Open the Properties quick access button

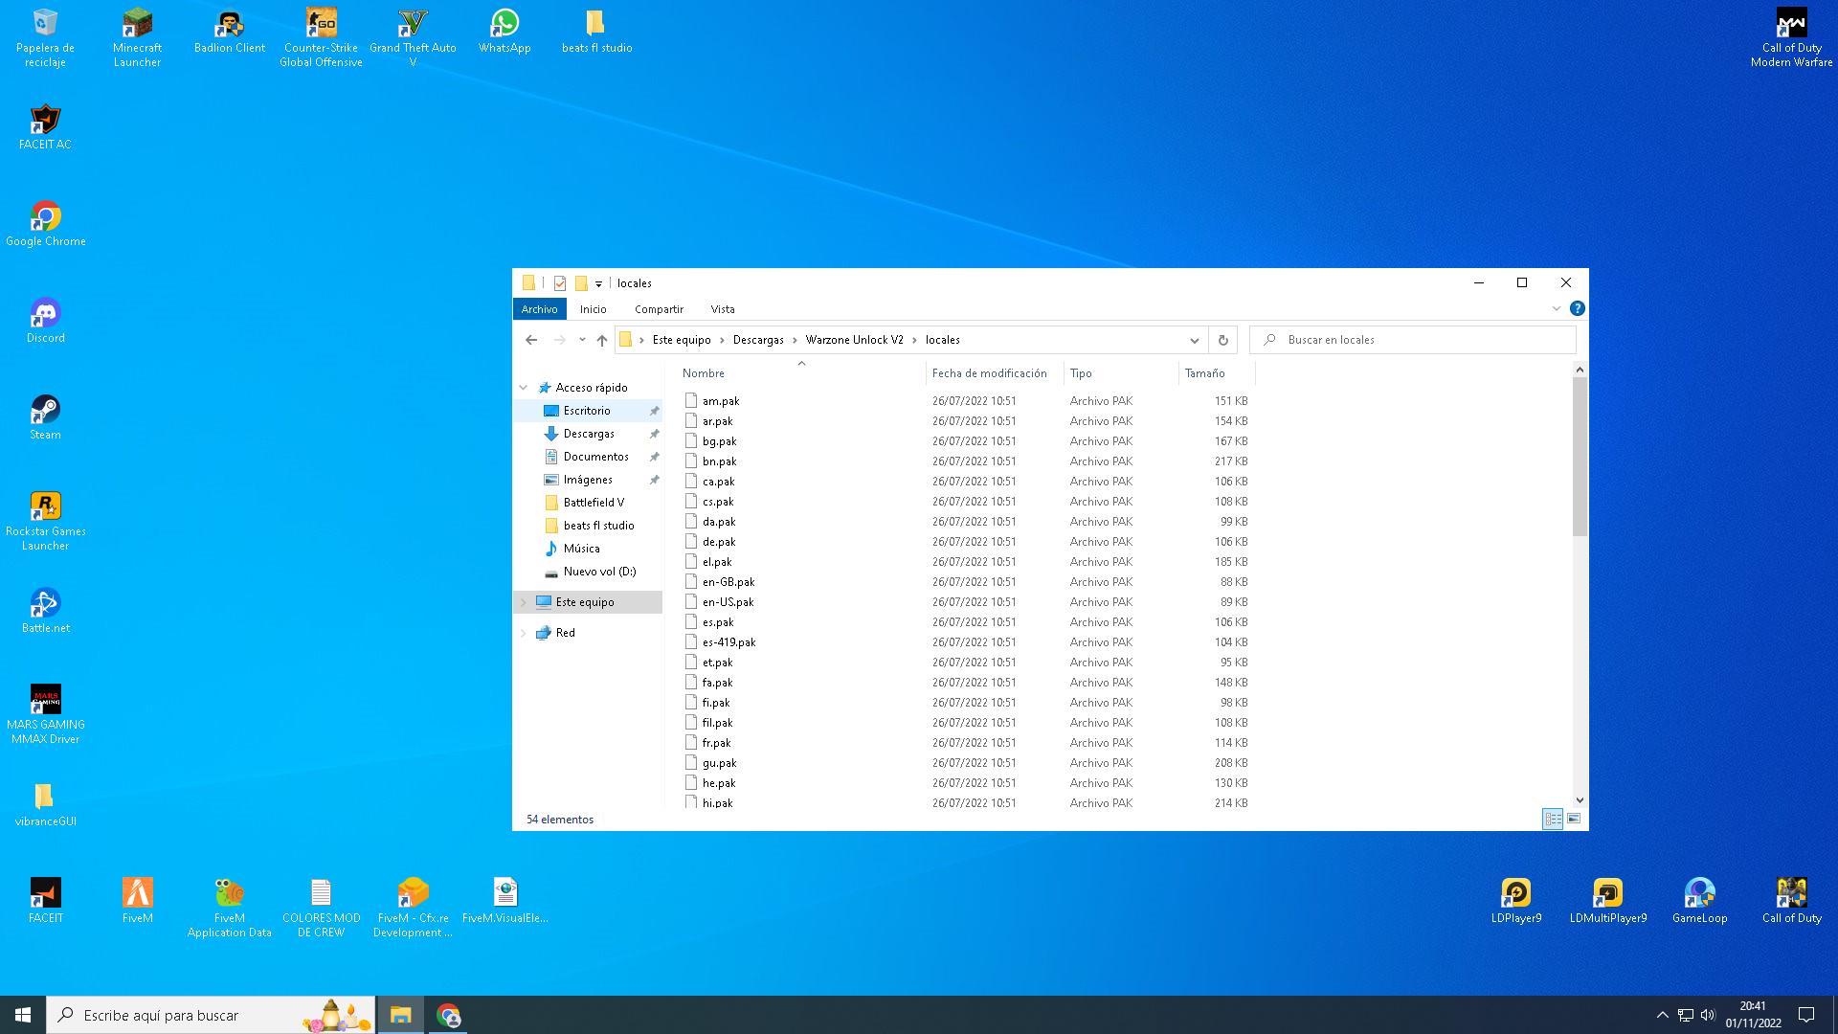coord(560,283)
